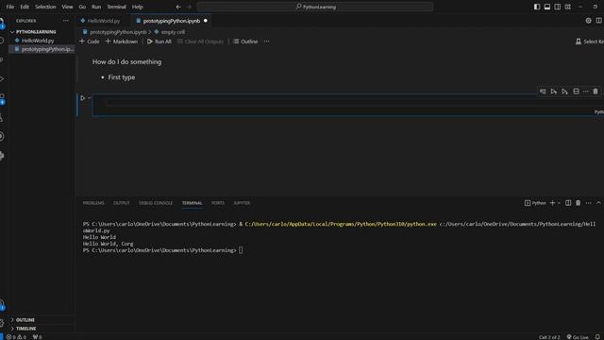
Task: Switch to the JUPYTER panel tab
Action: pyautogui.click(x=242, y=203)
